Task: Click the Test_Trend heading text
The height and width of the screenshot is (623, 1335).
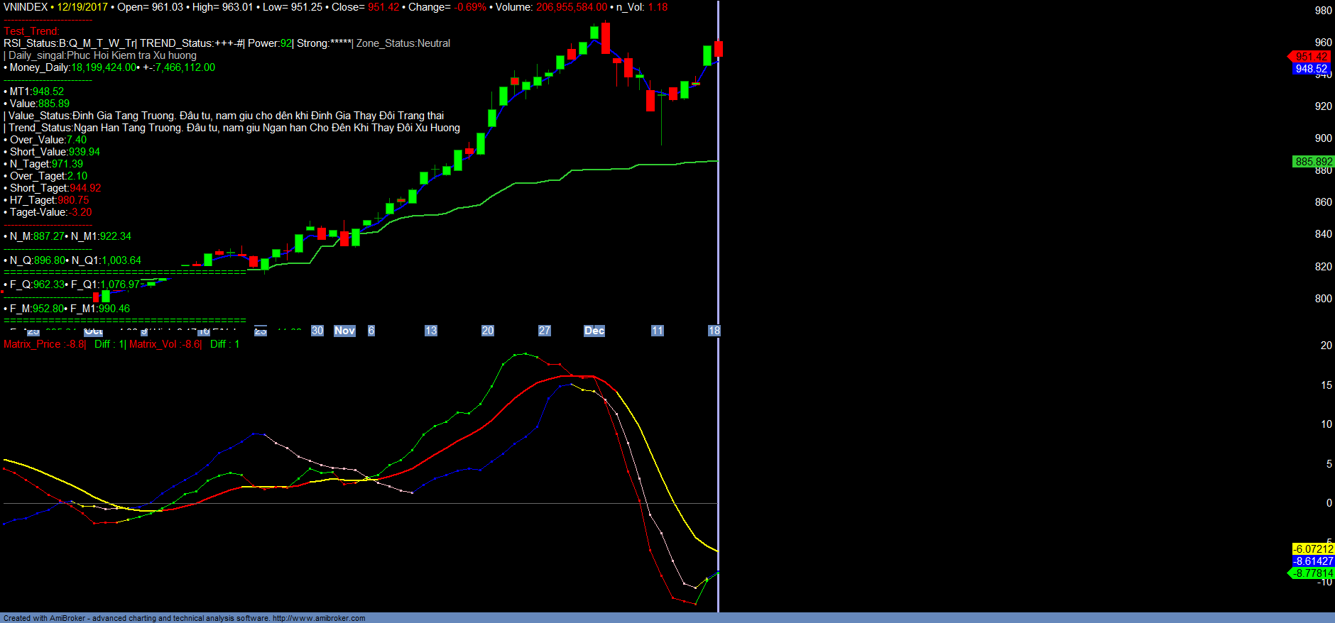Action: coord(31,31)
